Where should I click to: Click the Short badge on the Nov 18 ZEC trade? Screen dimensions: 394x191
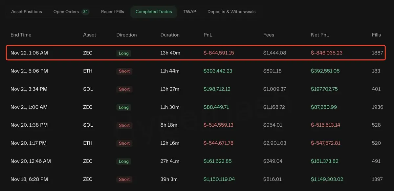tap(124, 180)
